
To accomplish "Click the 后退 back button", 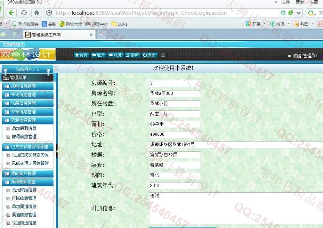I will click(98, 55).
